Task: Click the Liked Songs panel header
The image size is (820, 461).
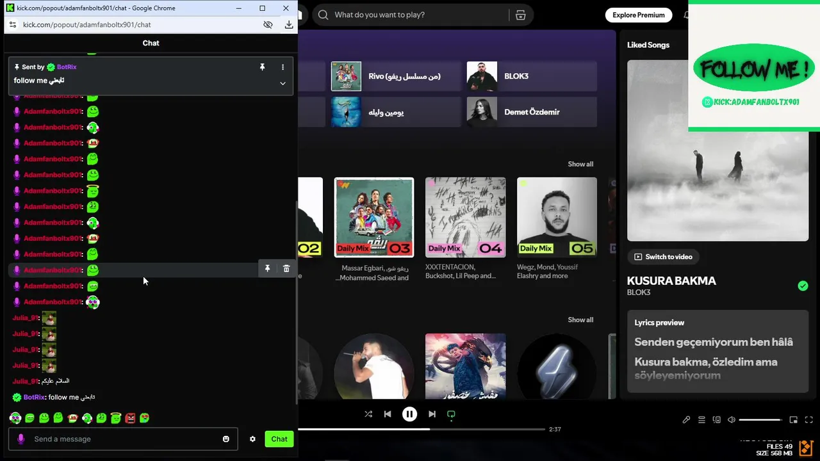Action: [648, 45]
